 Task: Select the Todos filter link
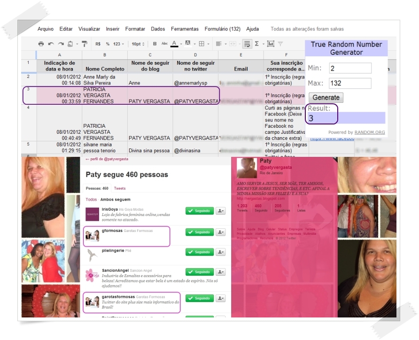point(91,200)
